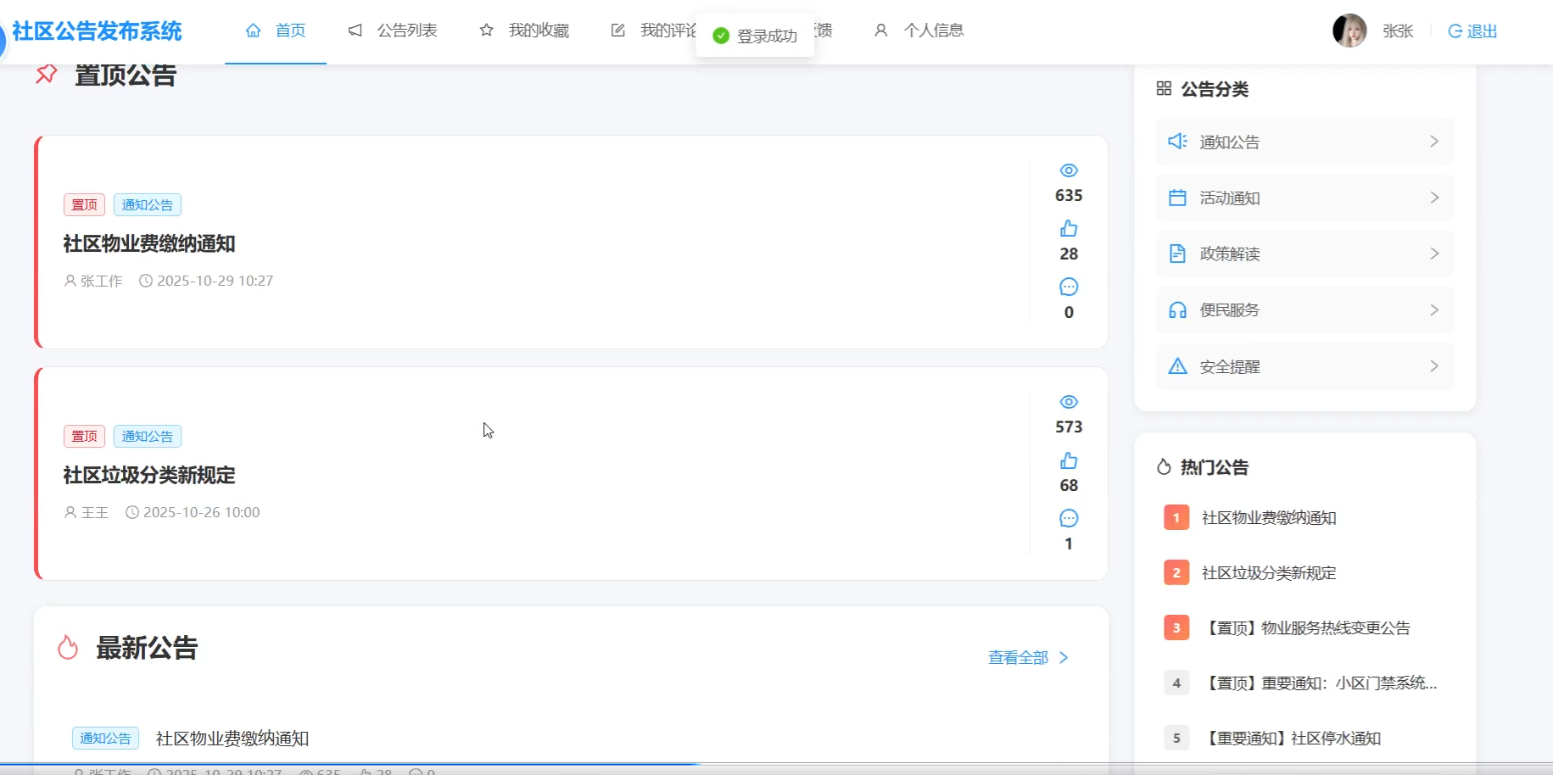Open pinned post title 社区物业费缴纳通知

point(149,244)
